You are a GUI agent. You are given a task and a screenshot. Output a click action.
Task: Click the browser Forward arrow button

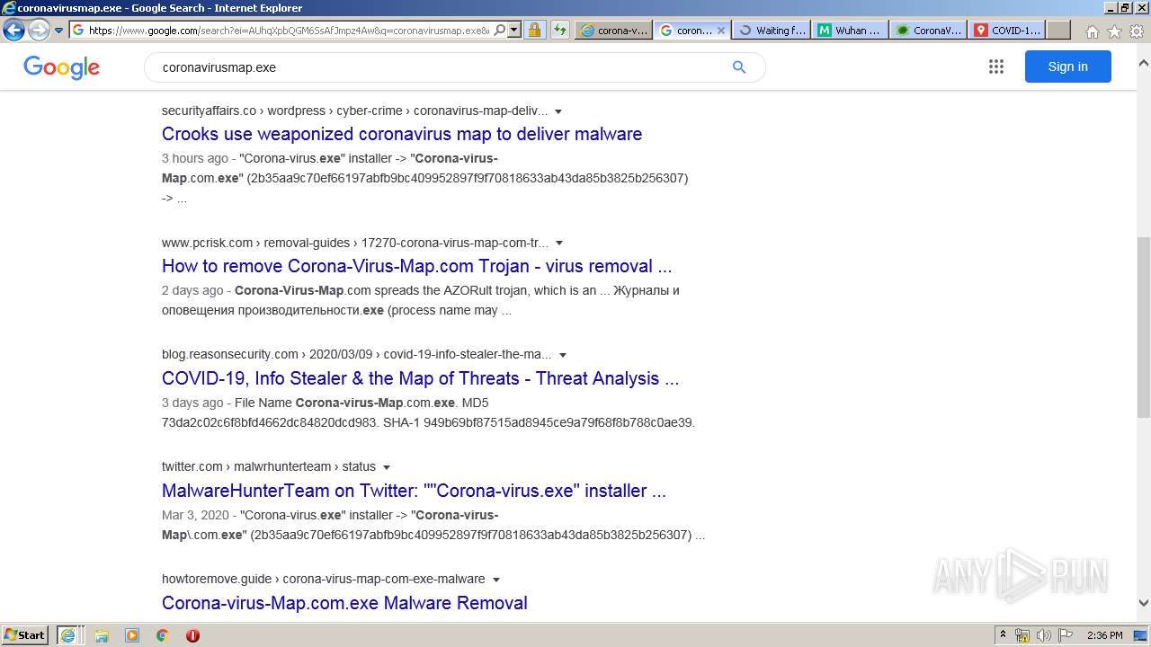coord(39,30)
